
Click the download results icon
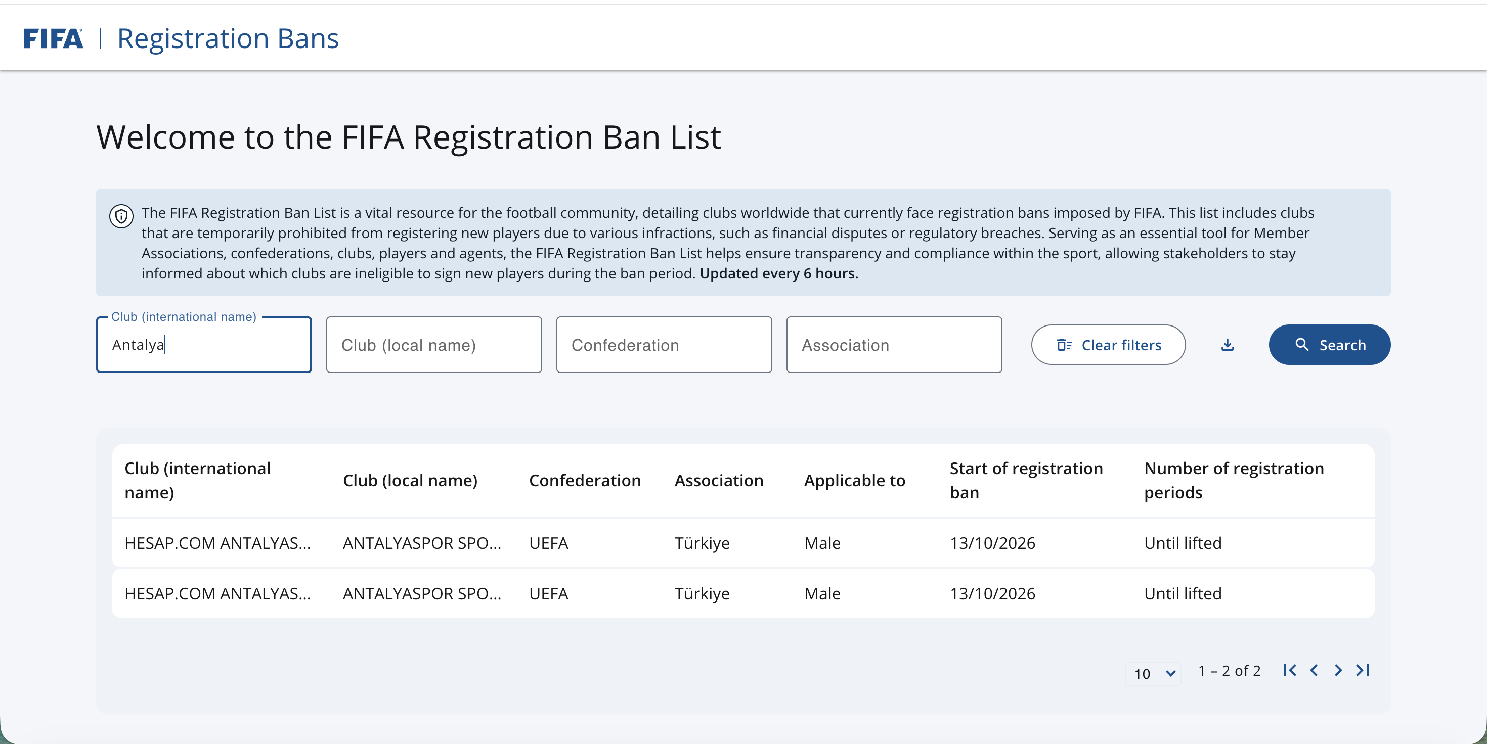coord(1227,345)
